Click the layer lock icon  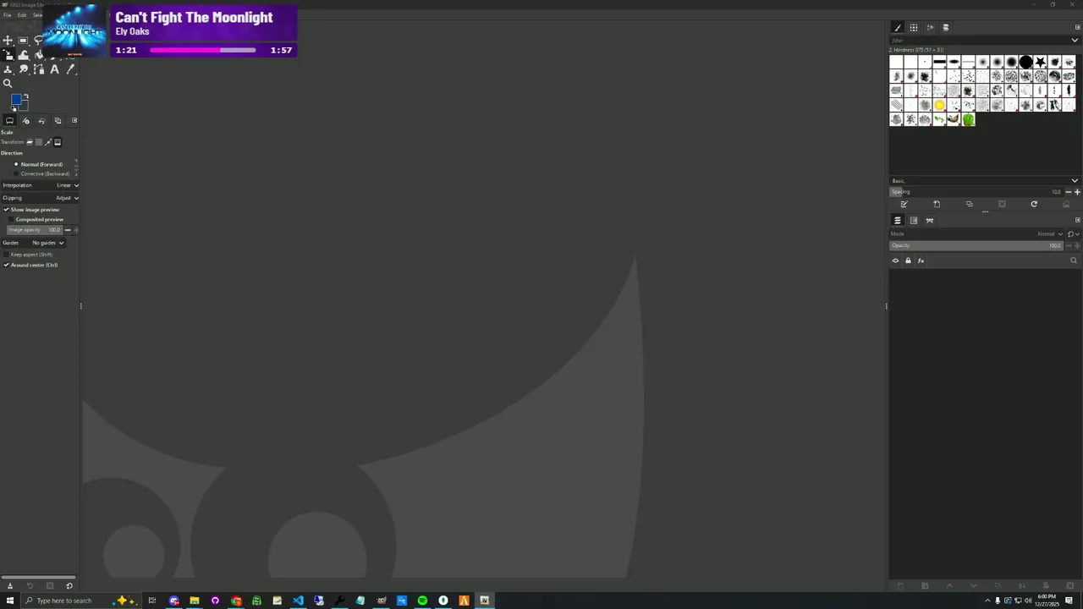tap(908, 261)
